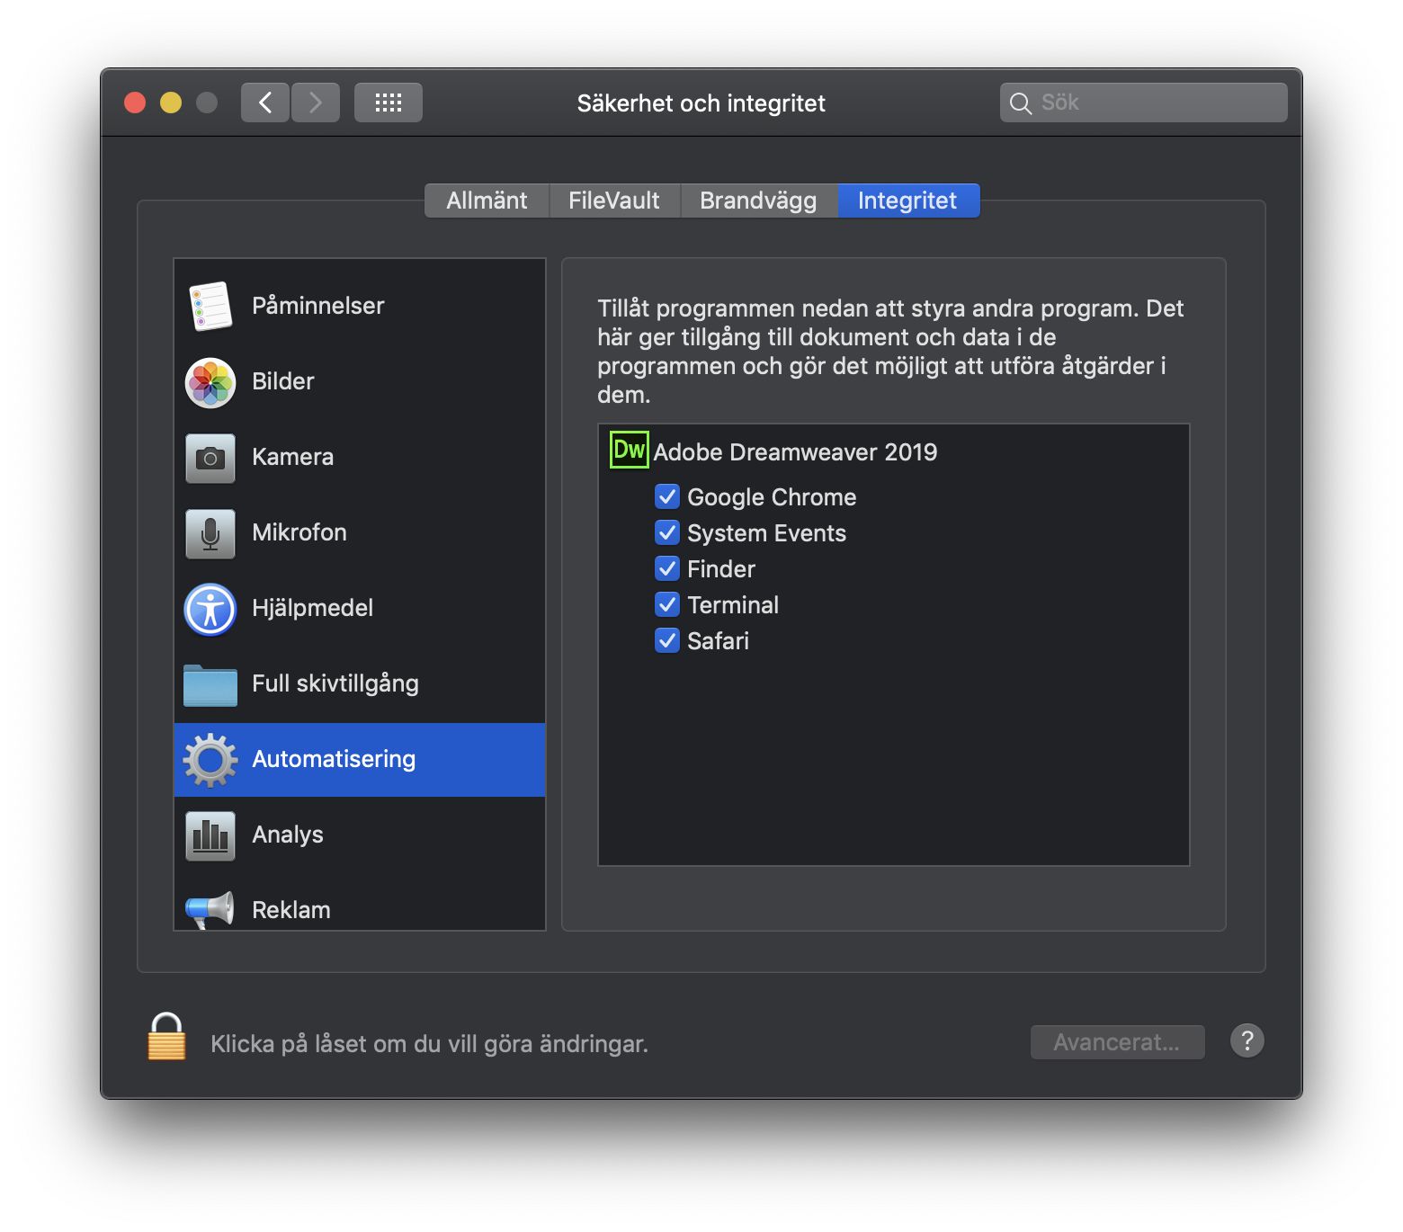Click in the Sök search field
This screenshot has width=1403, height=1232.
point(1143,103)
